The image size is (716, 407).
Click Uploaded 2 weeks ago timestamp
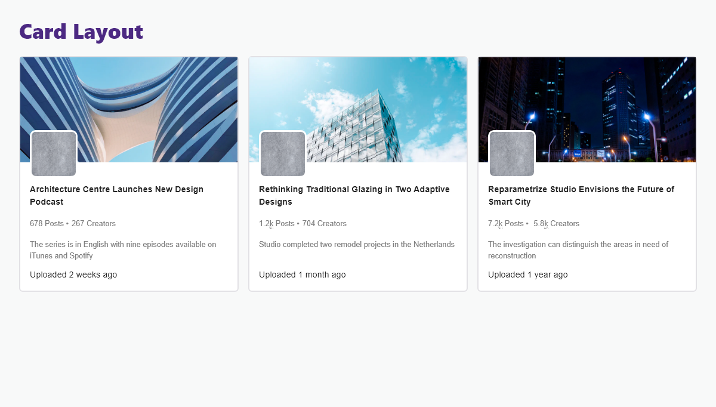click(73, 275)
